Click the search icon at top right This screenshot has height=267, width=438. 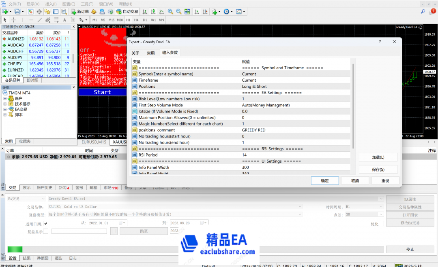[x=423, y=12]
